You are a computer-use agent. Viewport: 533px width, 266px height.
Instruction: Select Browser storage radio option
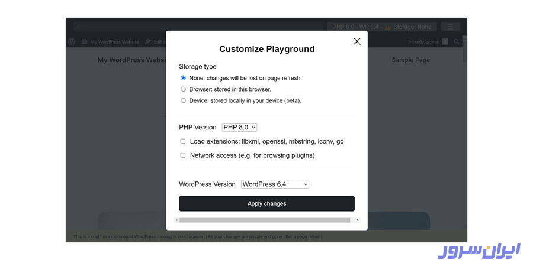pos(183,89)
